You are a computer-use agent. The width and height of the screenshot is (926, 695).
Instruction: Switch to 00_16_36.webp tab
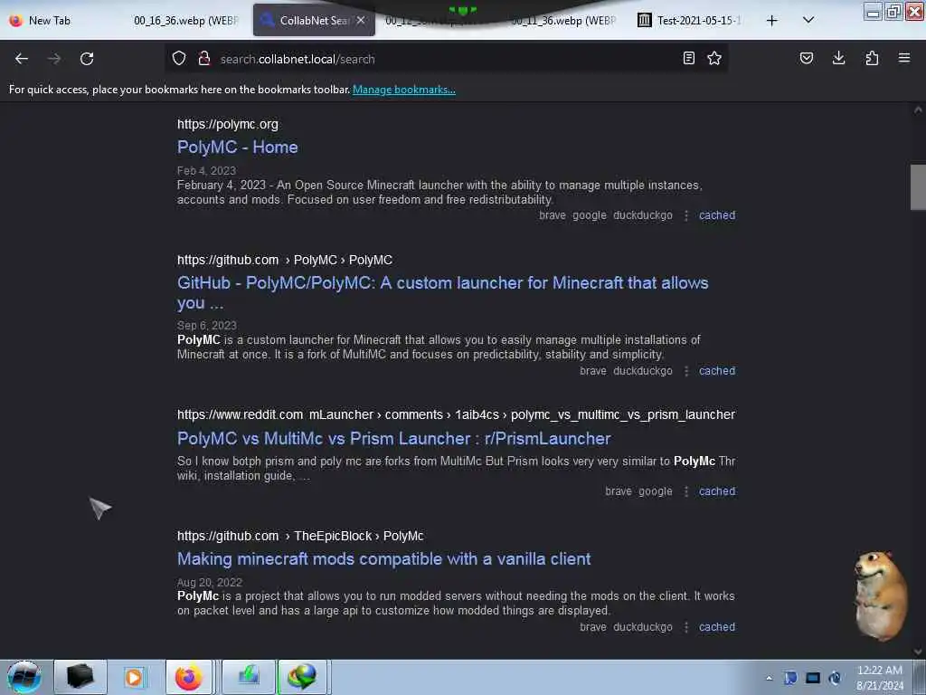pyautogui.click(x=185, y=21)
